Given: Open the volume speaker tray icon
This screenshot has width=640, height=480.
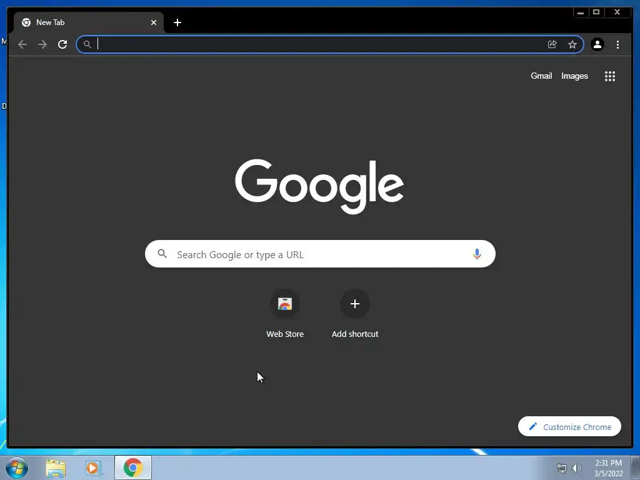Looking at the screenshot, I should point(577,468).
